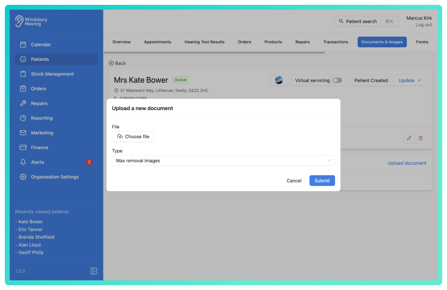447x290 pixels.
Task: Open Stock Management clipboard icon
Action: [23, 74]
